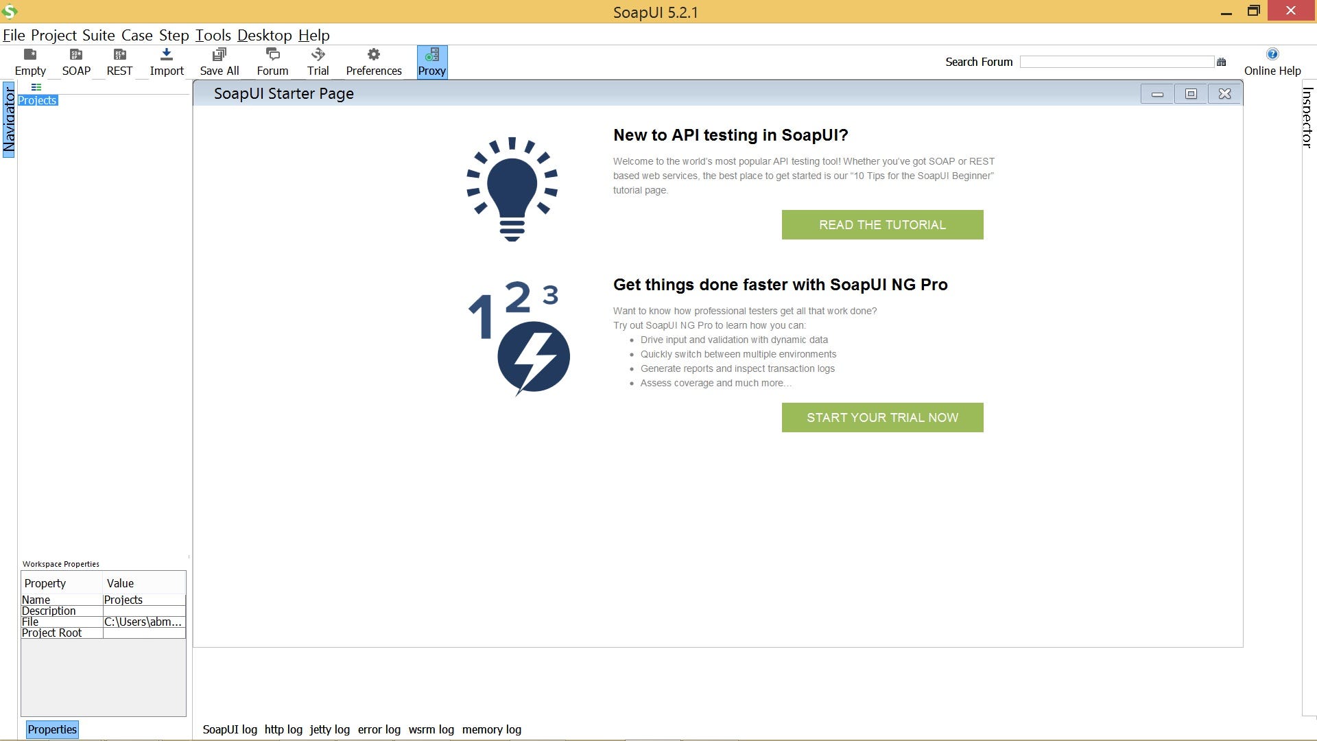Open the Forum toolbar icon
The image size is (1317, 741).
pyautogui.click(x=272, y=62)
